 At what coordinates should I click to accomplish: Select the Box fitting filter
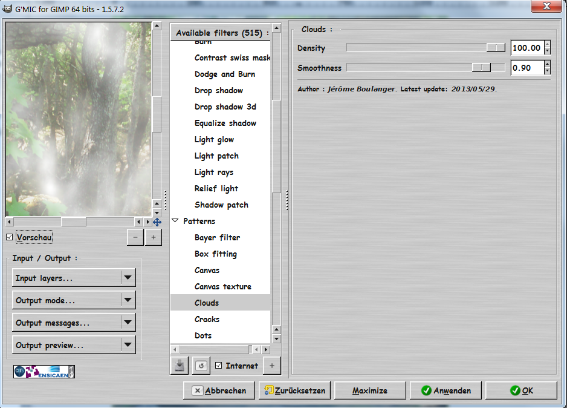[220, 254]
